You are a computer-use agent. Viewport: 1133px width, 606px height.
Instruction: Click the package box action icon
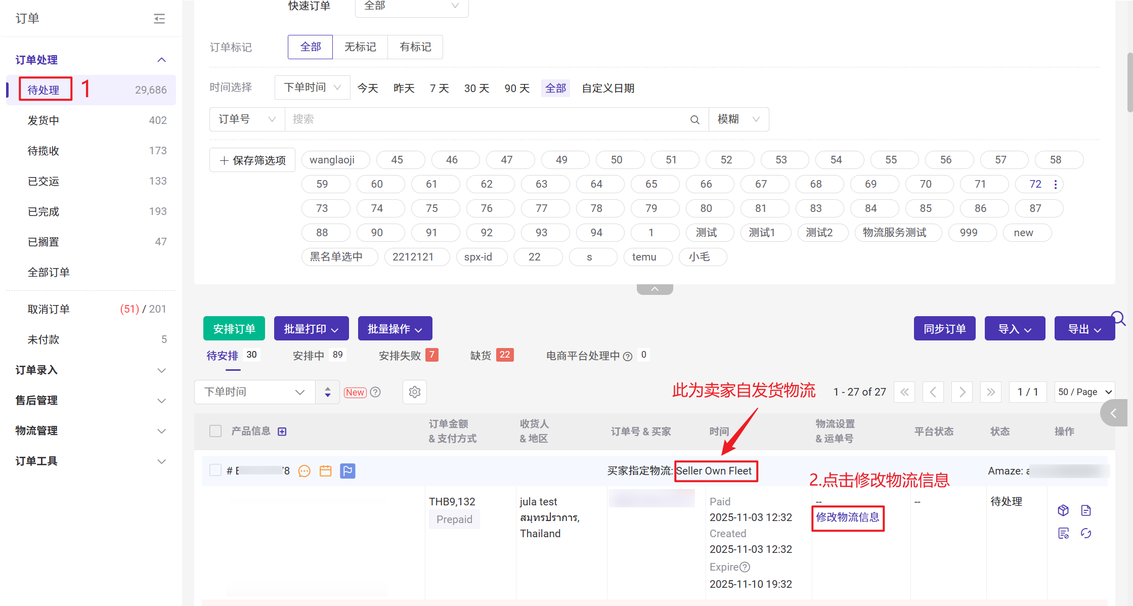coord(1063,510)
